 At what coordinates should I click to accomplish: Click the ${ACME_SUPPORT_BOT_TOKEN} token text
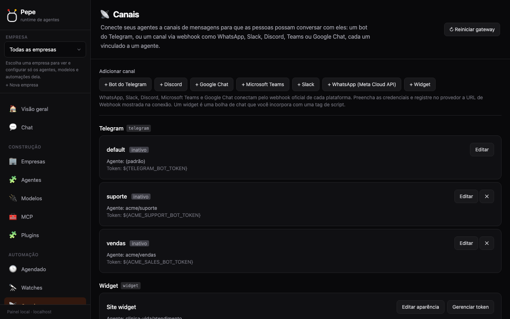point(162,215)
